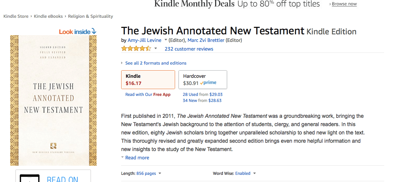This screenshot has height=182, width=400.
Task: Open Religion & Spirituality breadcrumb category
Action: tap(91, 16)
